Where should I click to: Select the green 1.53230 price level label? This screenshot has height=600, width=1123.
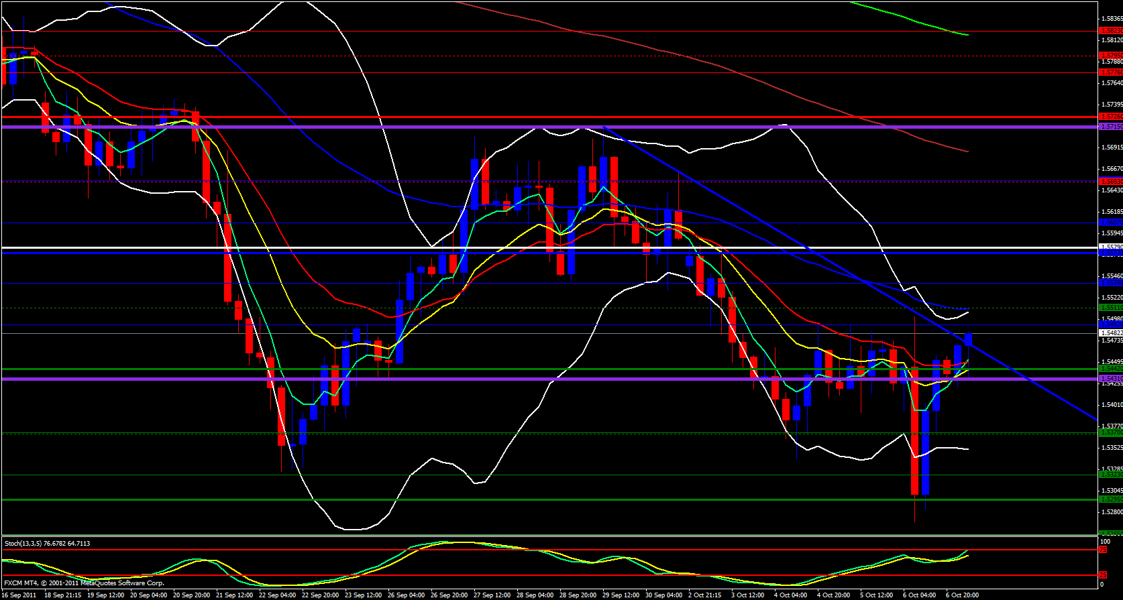click(x=1110, y=475)
